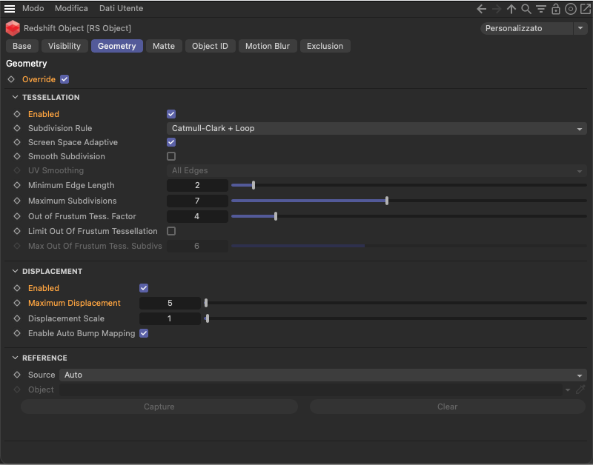Image resolution: width=593 pixels, height=465 pixels.
Task: Switch to the Exclusion tab
Action: 325,46
